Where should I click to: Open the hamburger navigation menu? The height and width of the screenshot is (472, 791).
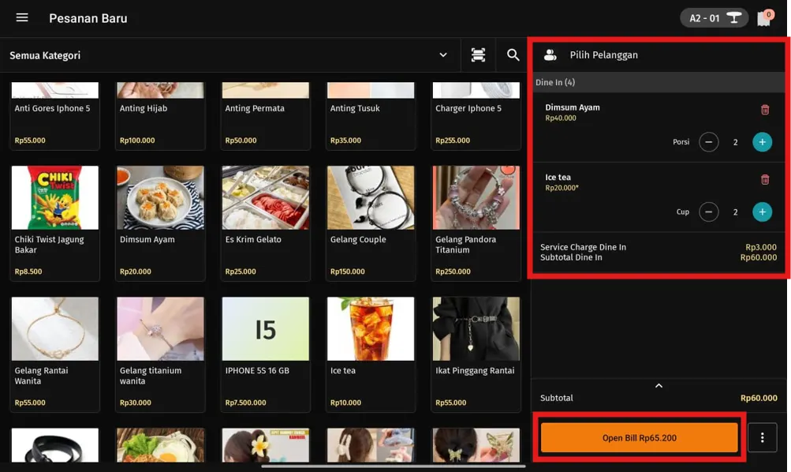point(22,17)
